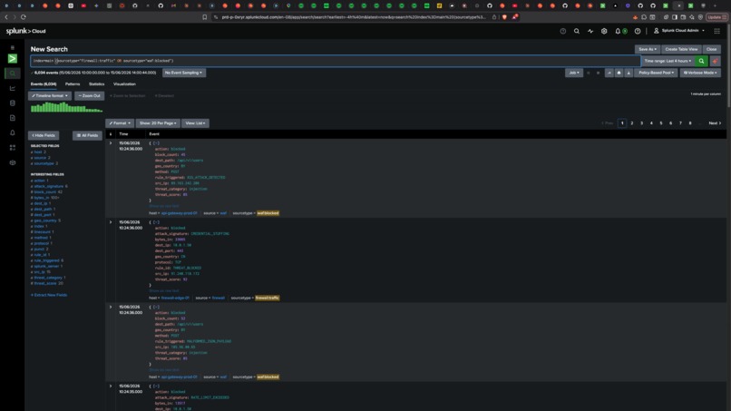The width and height of the screenshot is (731, 411).
Task: Click the Splunk Cloud logo
Action: (x=25, y=31)
